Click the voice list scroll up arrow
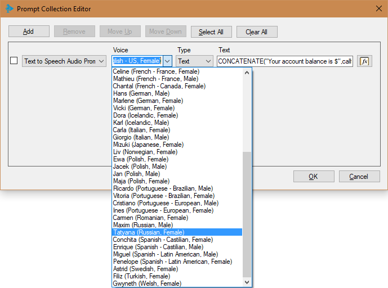Screen dimensions: 388x288 click(x=247, y=73)
